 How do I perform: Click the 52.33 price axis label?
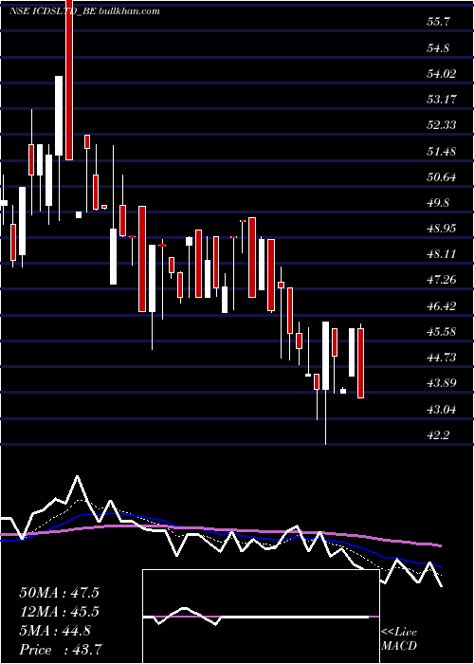pyautogui.click(x=442, y=125)
